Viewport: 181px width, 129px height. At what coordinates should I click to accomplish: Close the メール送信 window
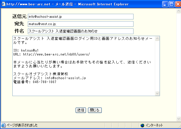pos(178,4)
